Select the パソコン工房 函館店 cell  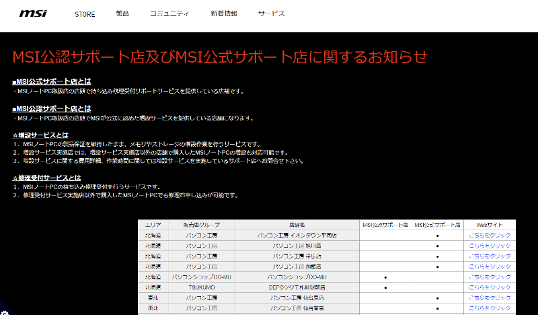(x=297, y=267)
